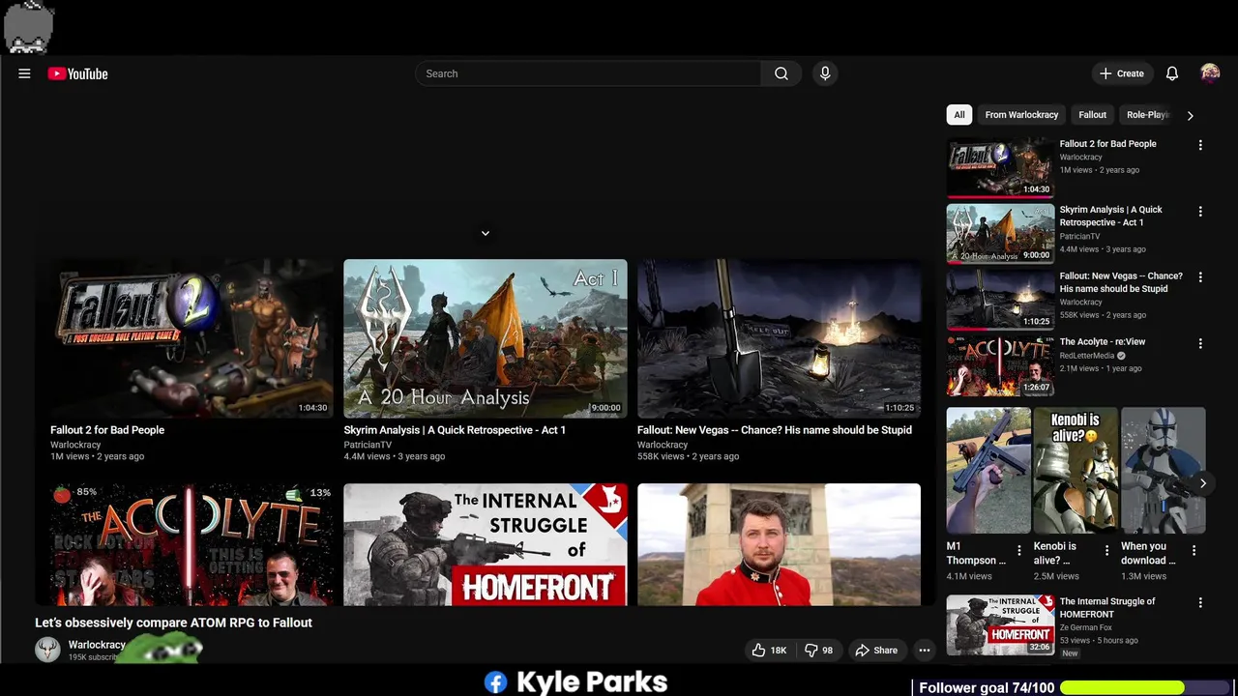Image resolution: width=1238 pixels, height=696 pixels.
Task: Click the Create button
Action: pos(1122,73)
